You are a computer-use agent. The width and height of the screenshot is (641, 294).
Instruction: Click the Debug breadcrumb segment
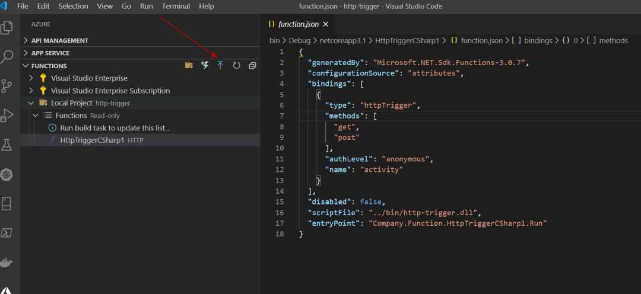pos(300,40)
